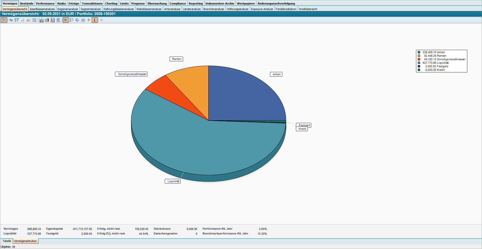This screenshot has height=249, width=482.
Task: Click the trash delete icon in toolbar
Action: click(59, 20)
